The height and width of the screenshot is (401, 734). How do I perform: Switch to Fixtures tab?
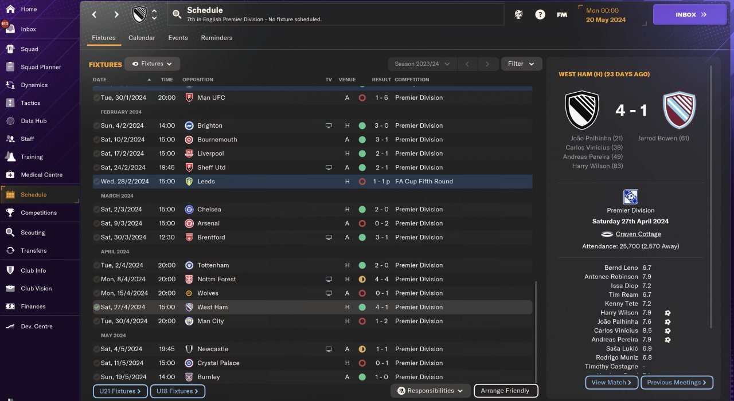click(x=104, y=38)
